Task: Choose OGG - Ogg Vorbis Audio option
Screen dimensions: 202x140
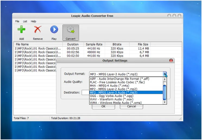Action: pyautogui.click(x=126, y=96)
